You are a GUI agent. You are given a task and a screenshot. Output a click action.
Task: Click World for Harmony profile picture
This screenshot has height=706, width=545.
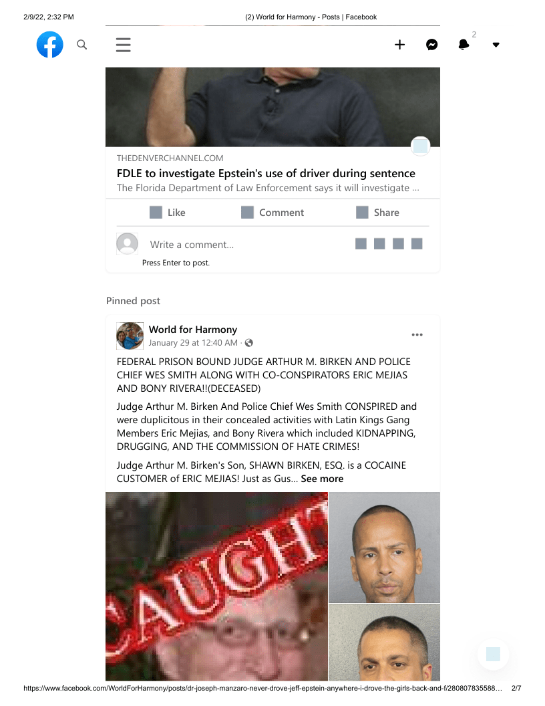[x=130, y=336]
